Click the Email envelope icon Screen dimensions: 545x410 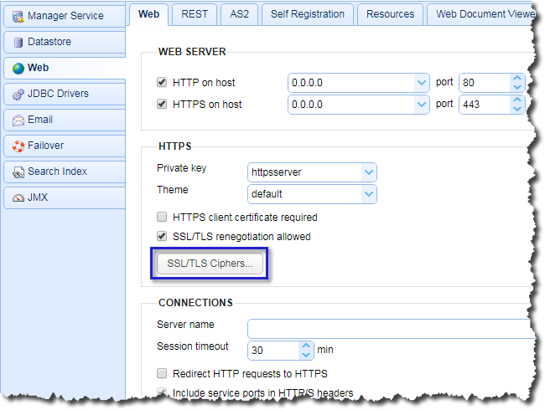pyautogui.click(x=18, y=120)
